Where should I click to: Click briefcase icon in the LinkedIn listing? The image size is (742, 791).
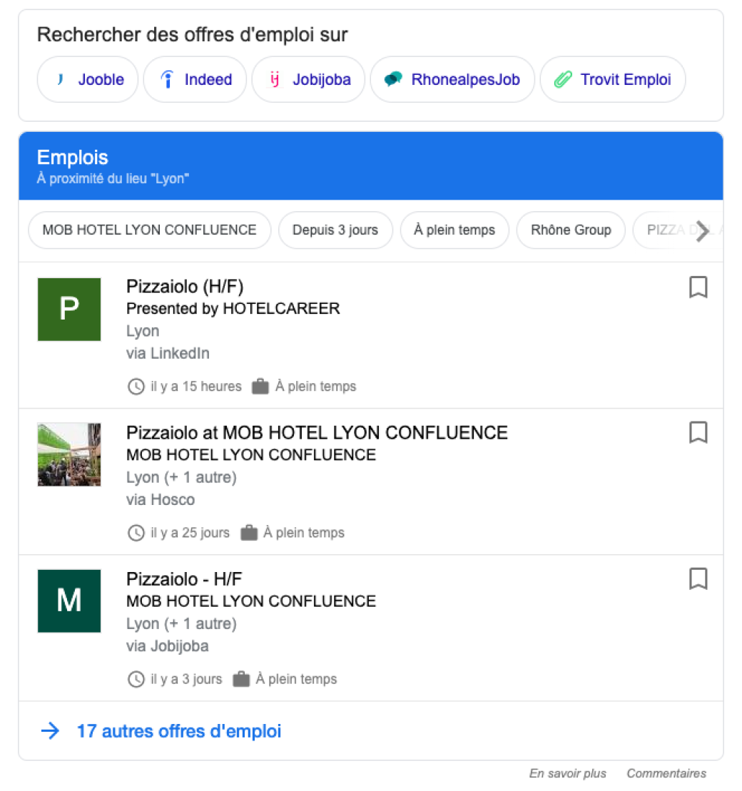(x=260, y=387)
